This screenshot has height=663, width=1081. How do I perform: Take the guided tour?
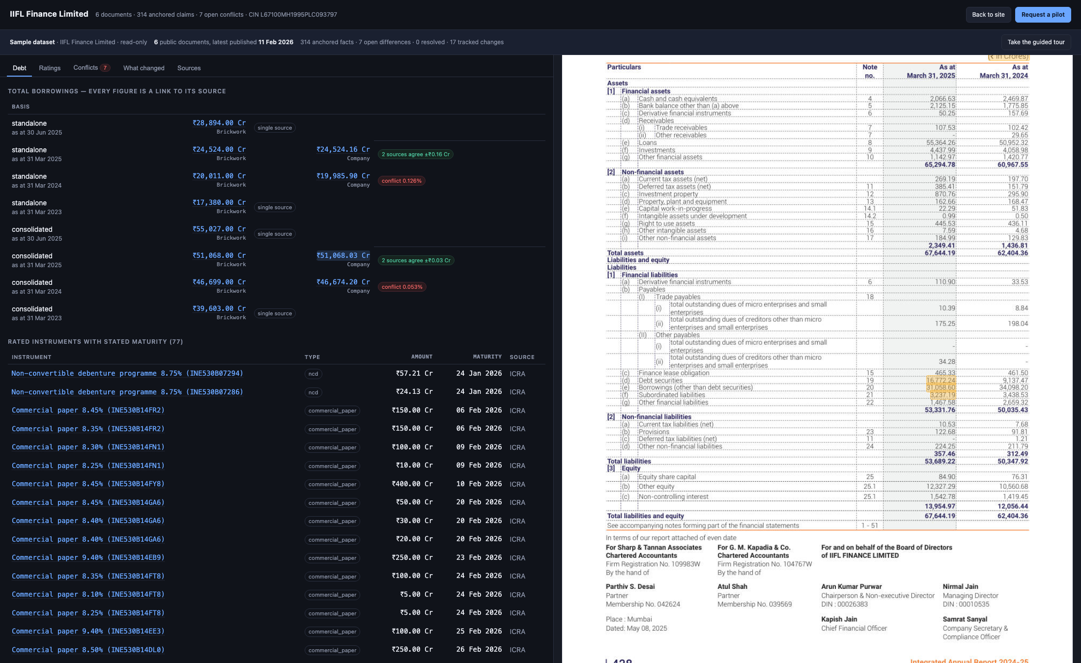click(1036, 42)
